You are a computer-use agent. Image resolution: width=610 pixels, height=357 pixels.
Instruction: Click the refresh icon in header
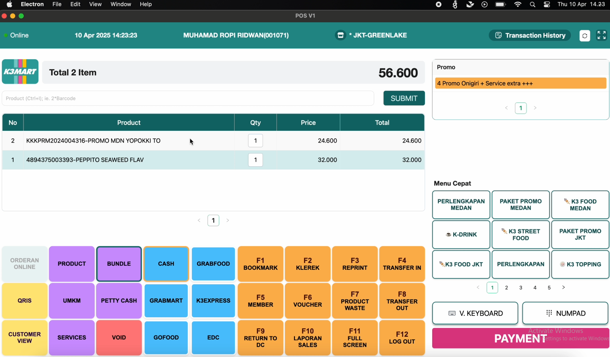click(x=585, y=36)
